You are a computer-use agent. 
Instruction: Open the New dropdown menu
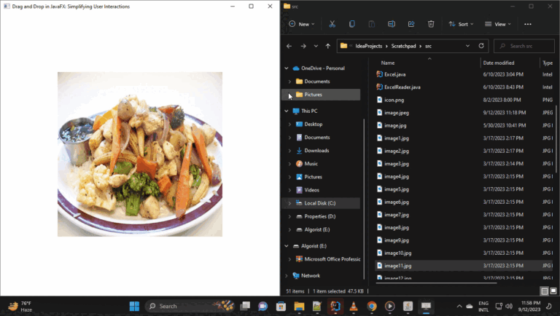pos(302,24)
